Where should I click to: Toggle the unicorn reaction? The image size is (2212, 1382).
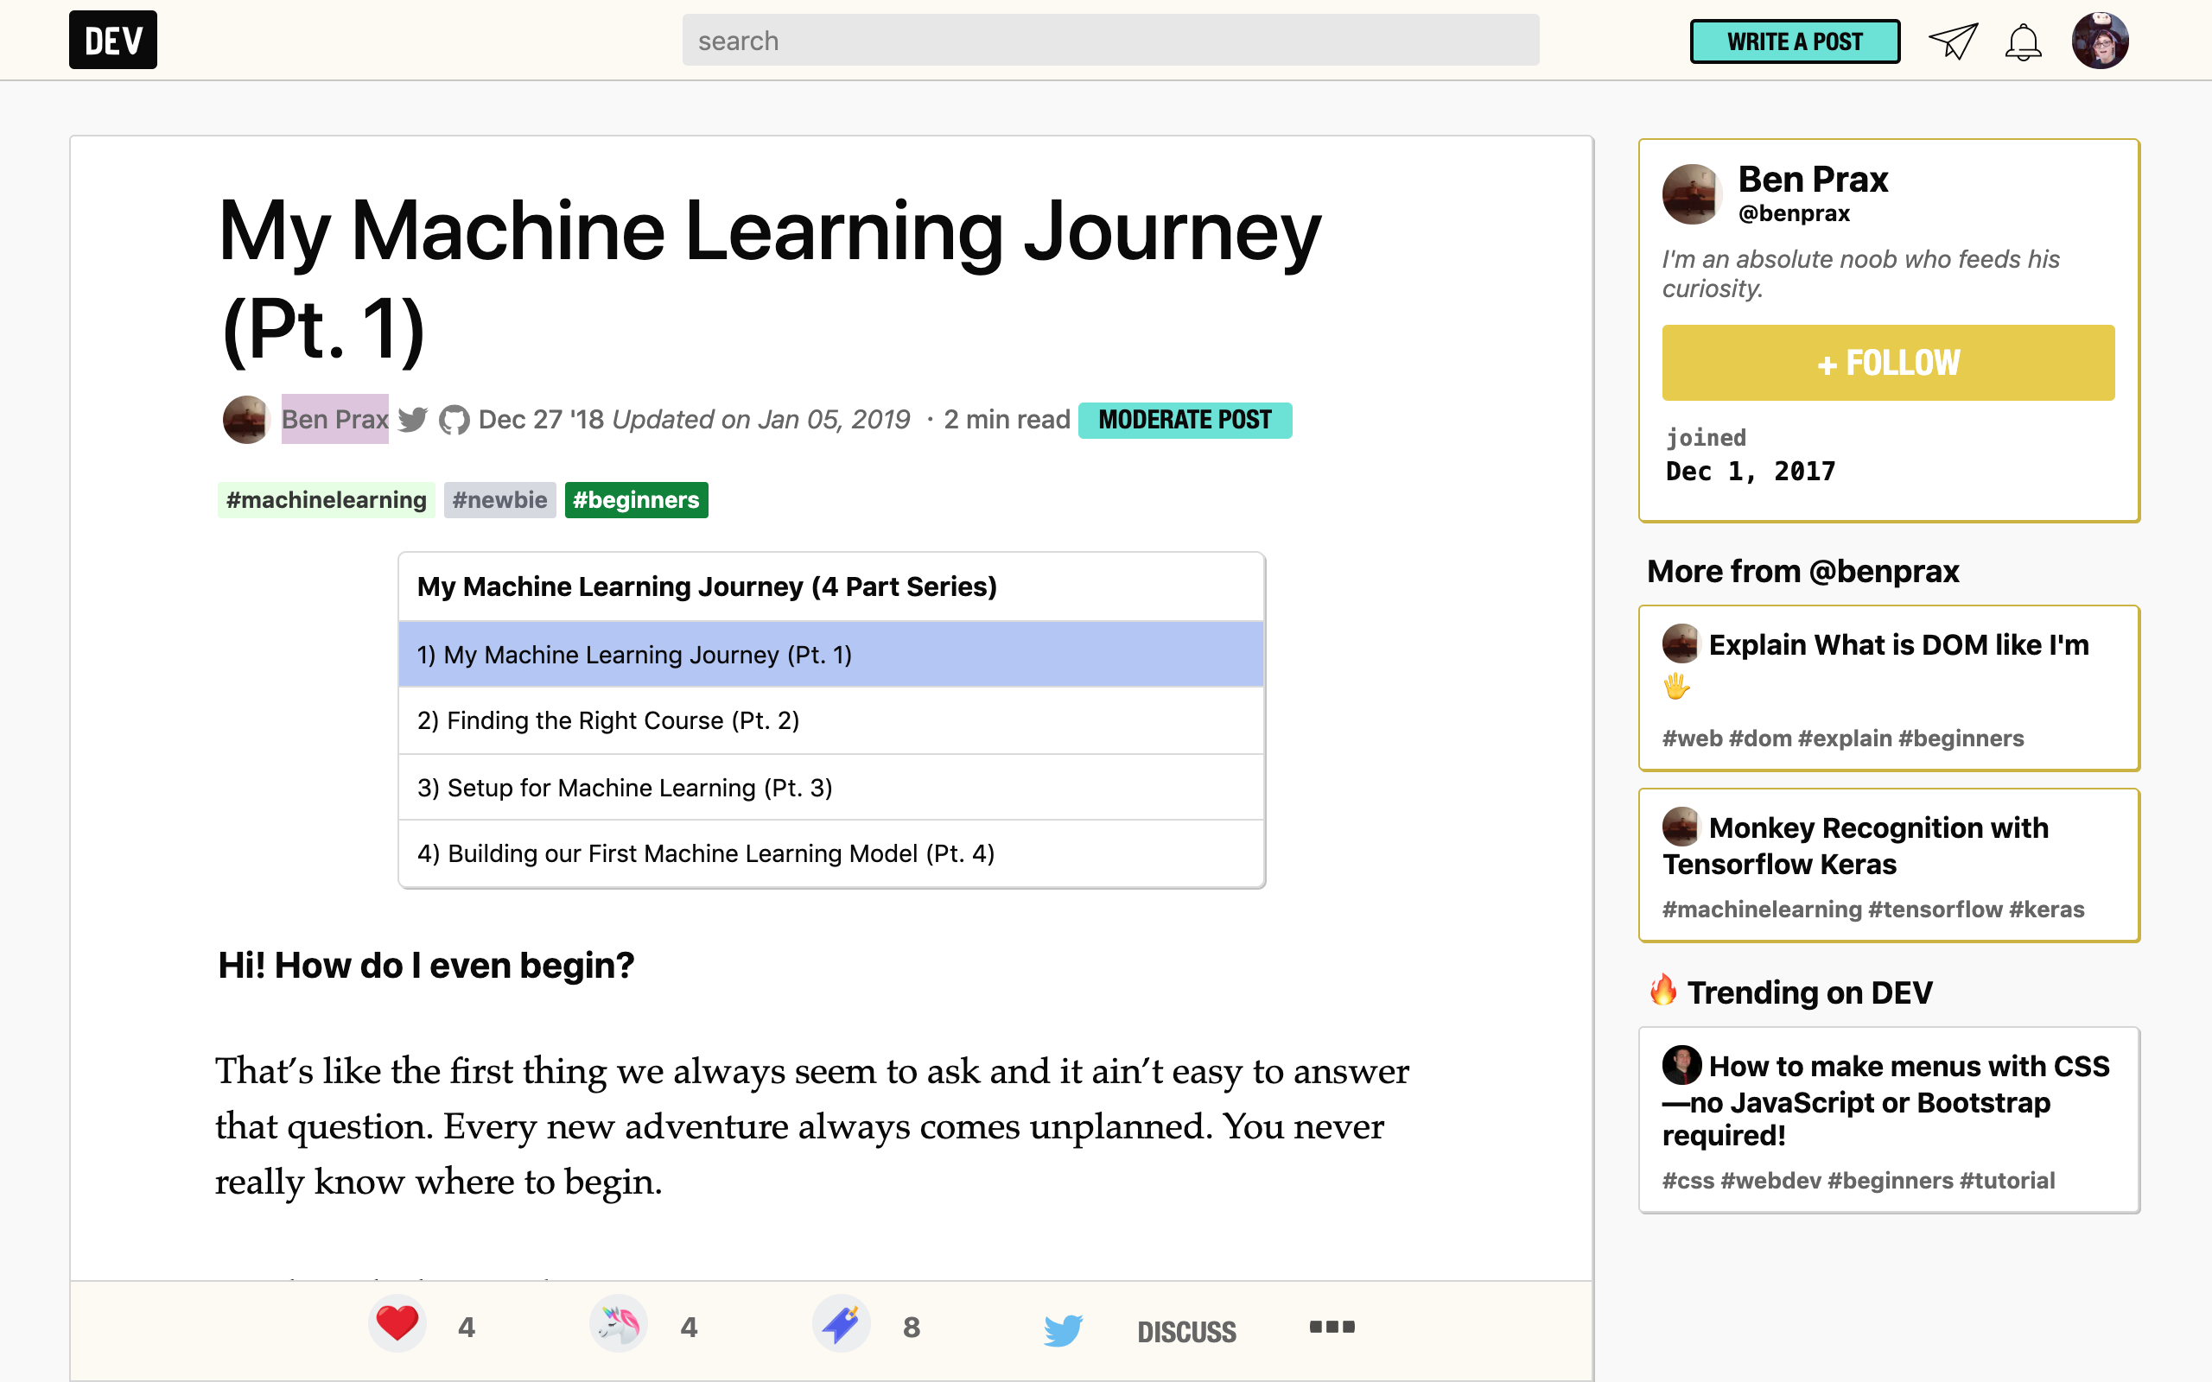click(619, 1325)
